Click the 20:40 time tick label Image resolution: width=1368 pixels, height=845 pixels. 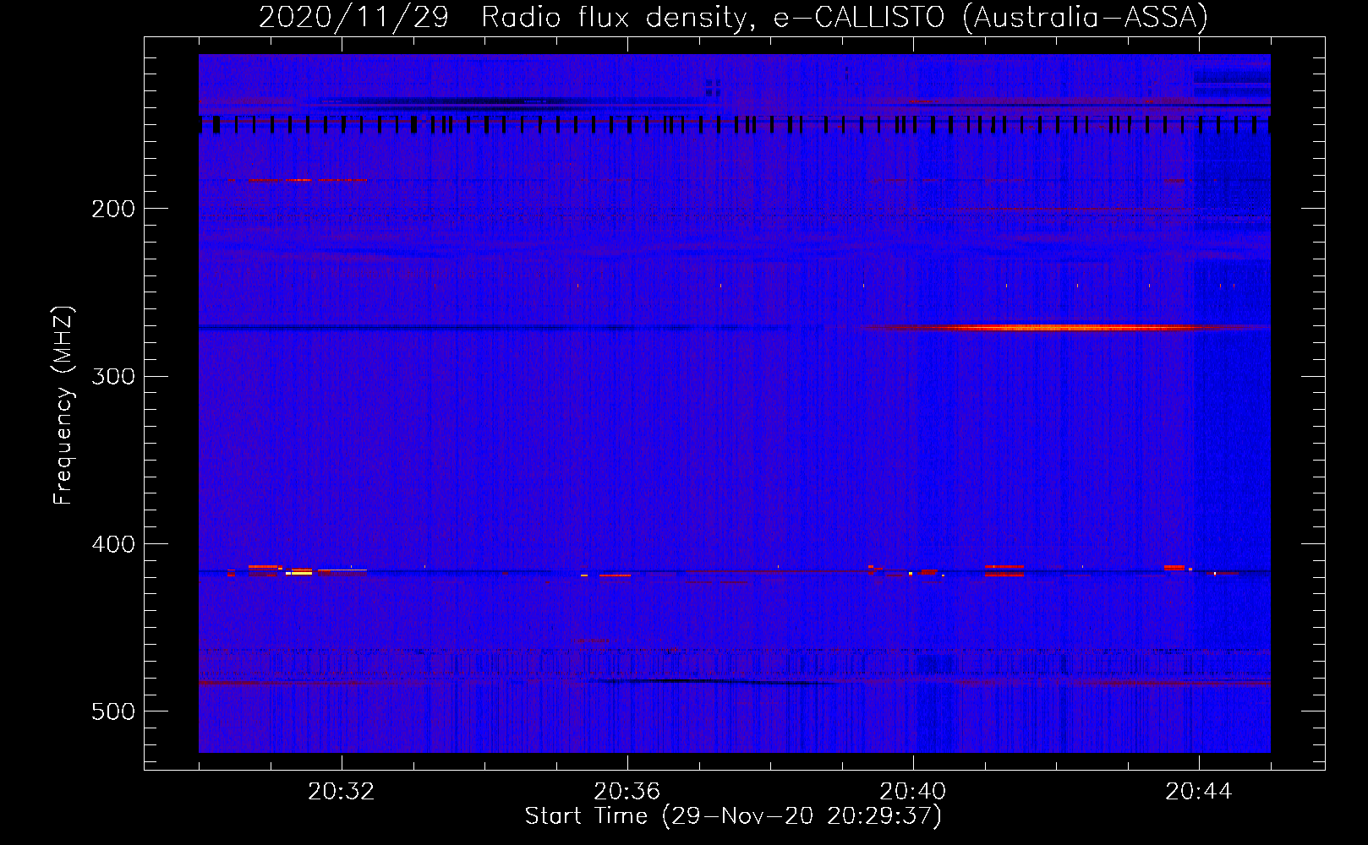click(x=913, y=792)
